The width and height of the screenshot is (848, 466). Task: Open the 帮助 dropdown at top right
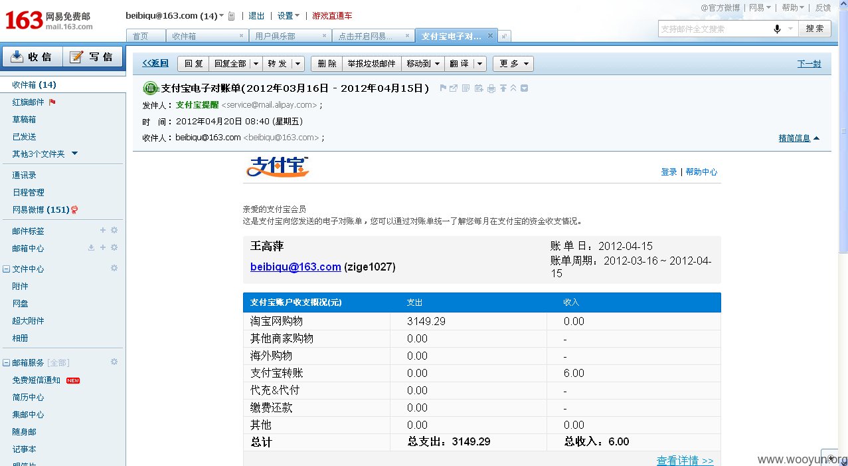tap(793, 8)
